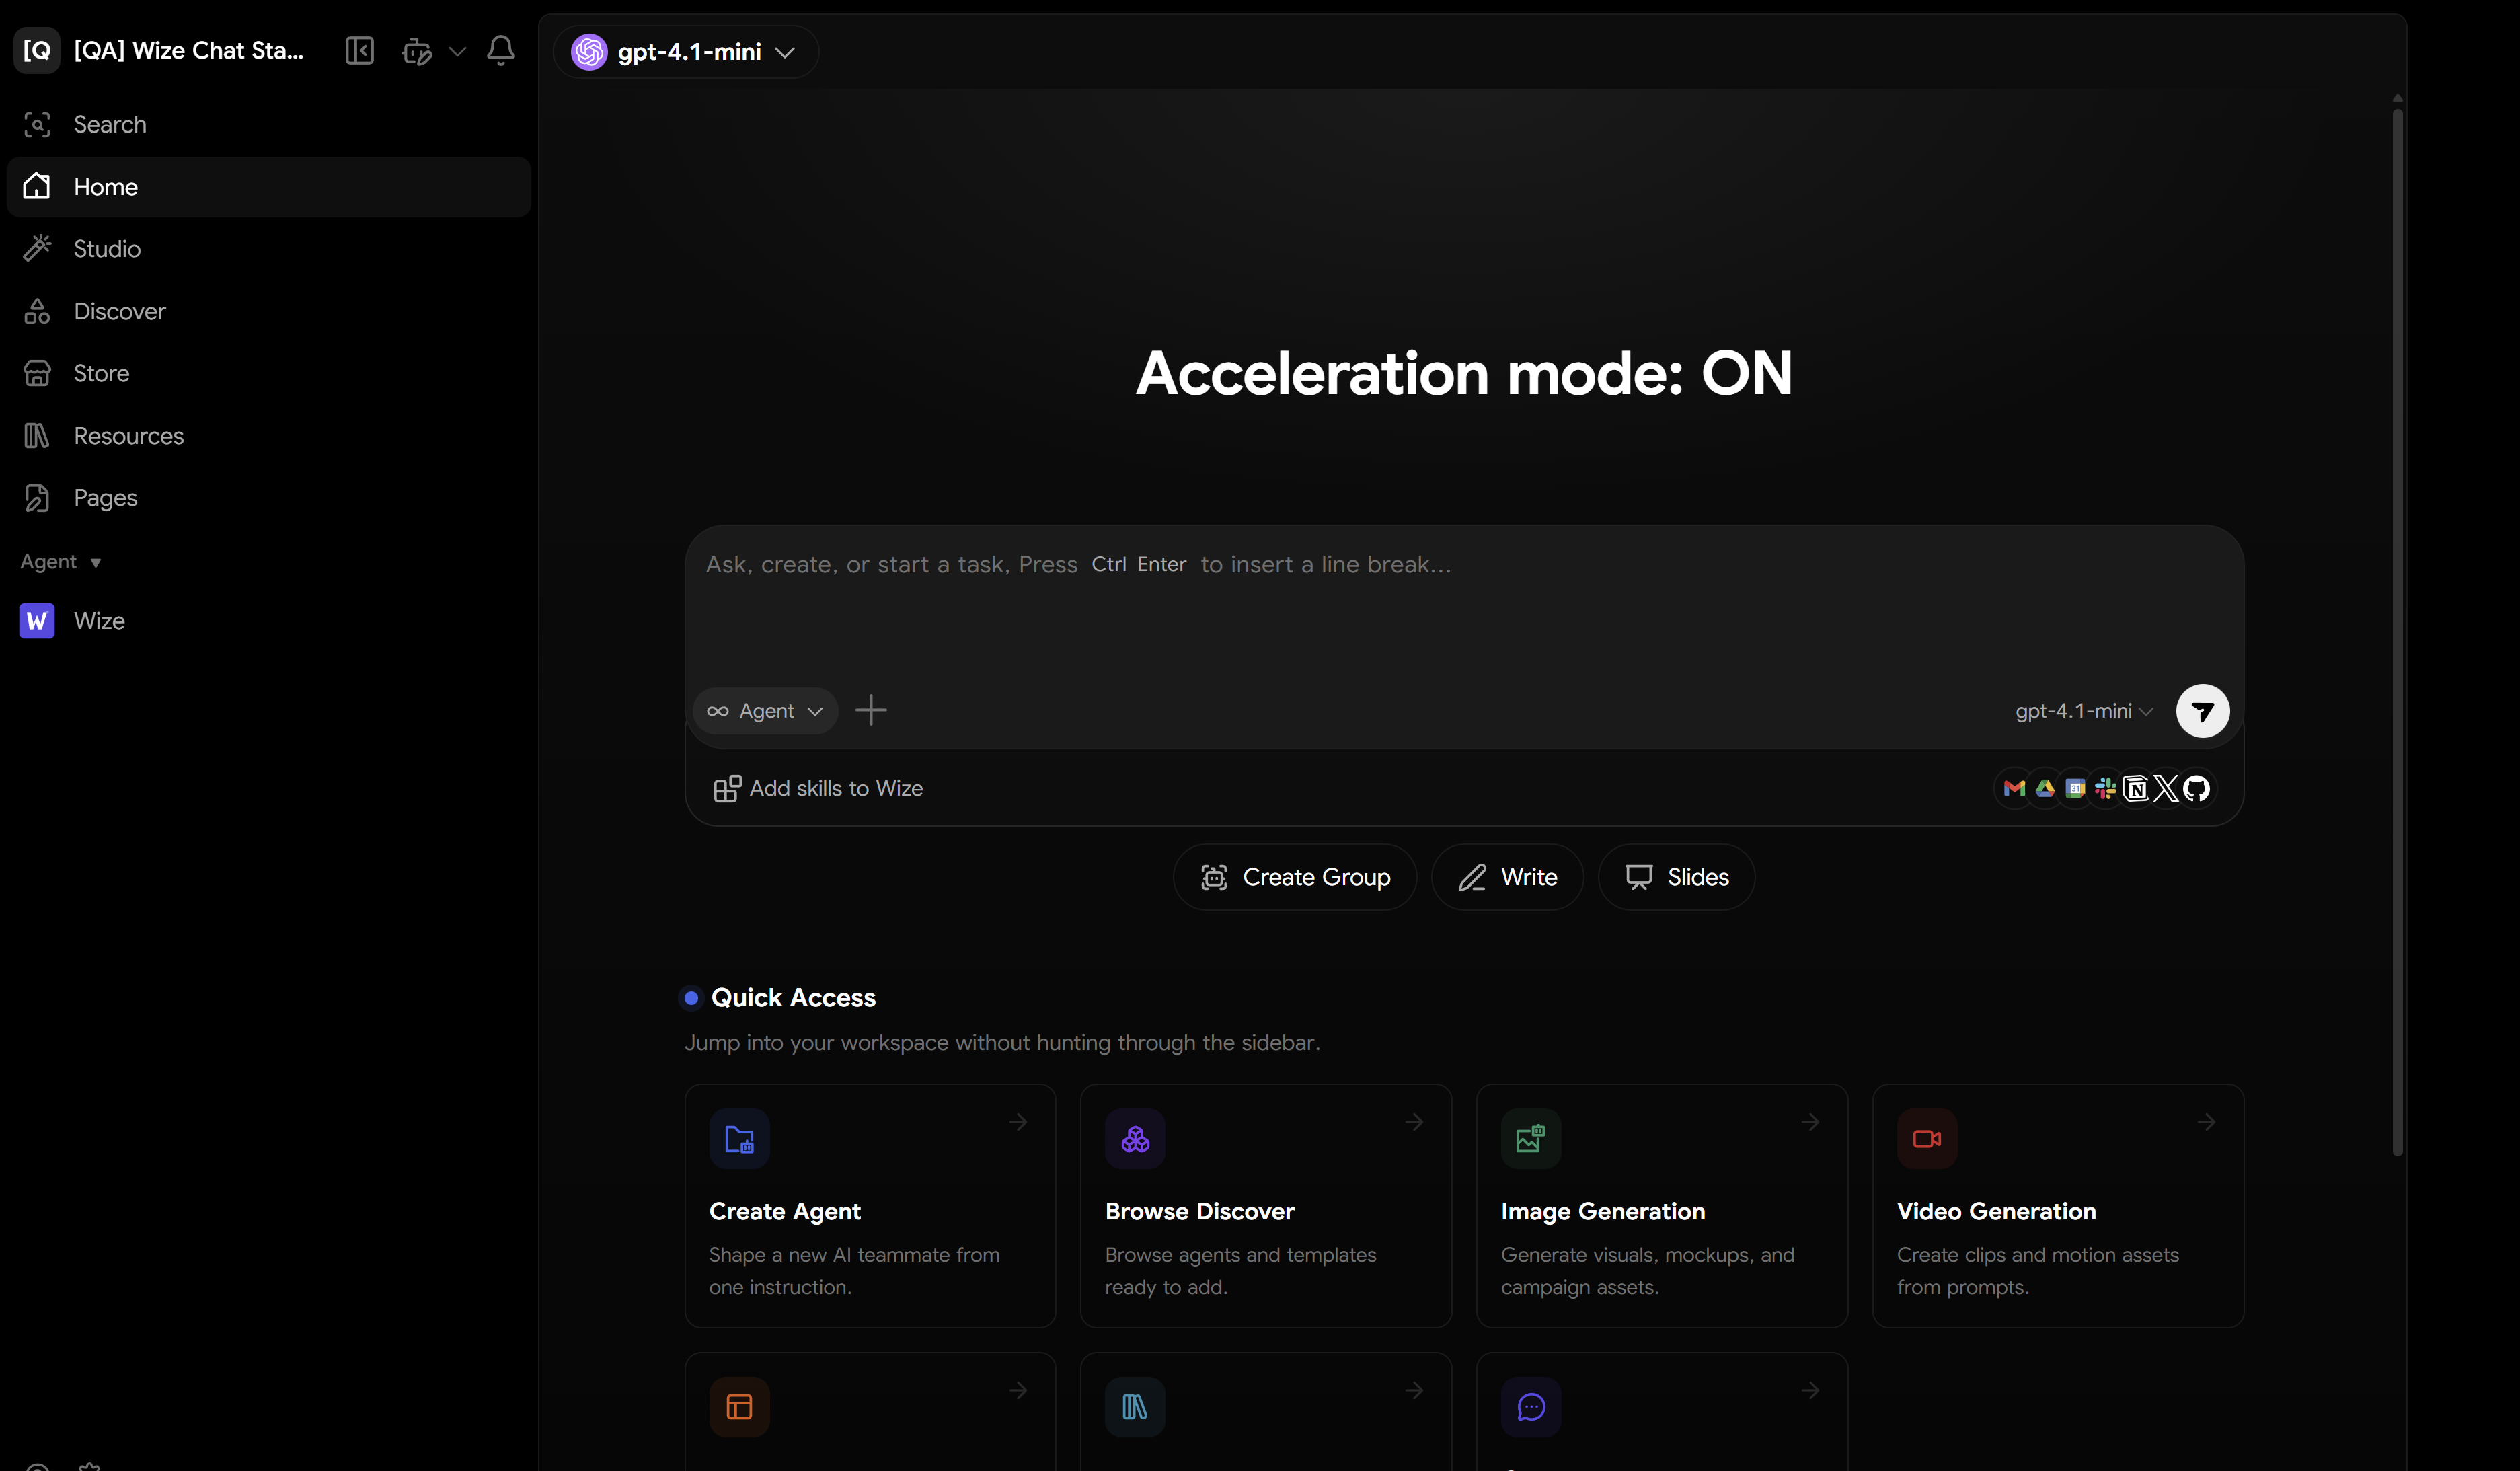Open the gpt-4.1-mini dropdown beside send button
Screen dimensions: 2520x1471
click(x=2084, y=711)
